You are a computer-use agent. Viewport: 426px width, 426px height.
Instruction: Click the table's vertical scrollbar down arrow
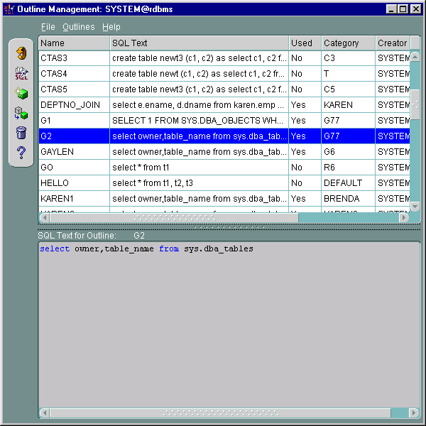coord(415,206)
